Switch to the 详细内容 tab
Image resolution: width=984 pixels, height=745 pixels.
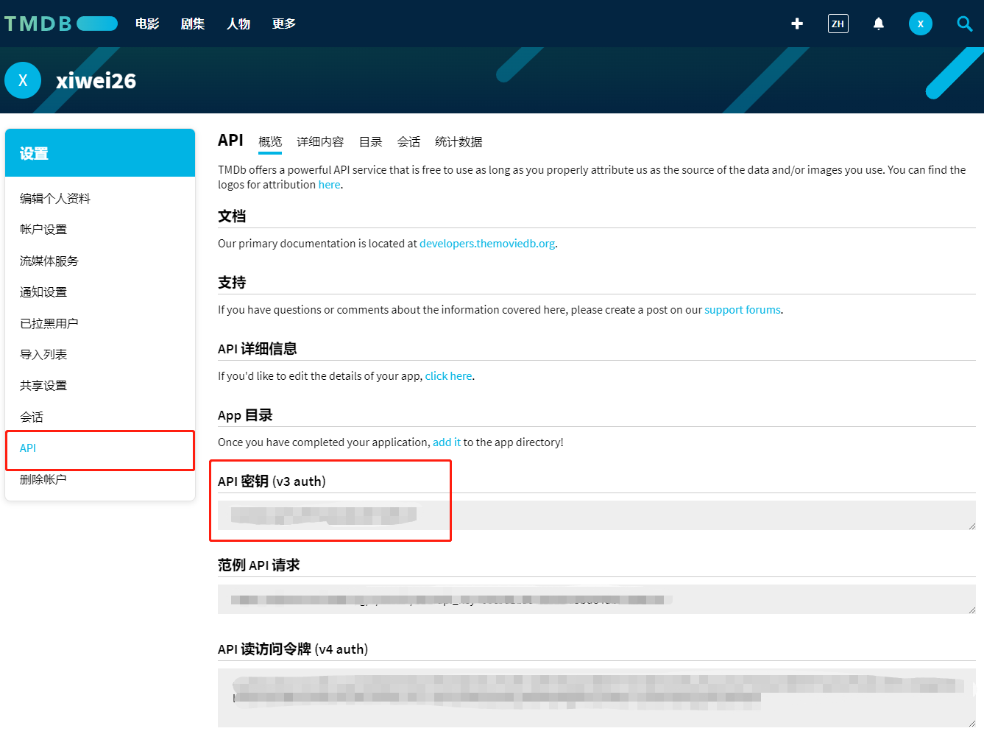(x=320, y=141)
